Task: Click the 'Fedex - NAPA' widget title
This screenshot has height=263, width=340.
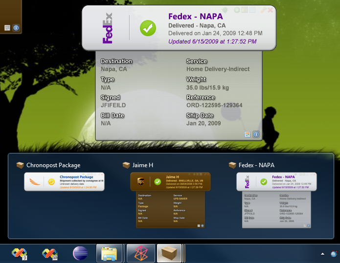Action: click(x=196, y=17)
